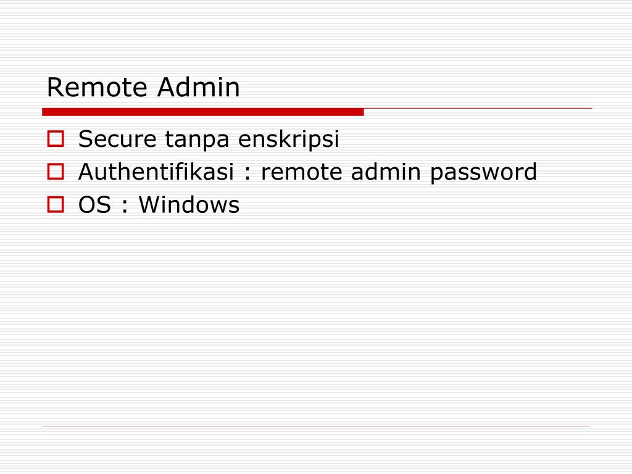Viewport: 632px width, 474px height.
Task: Click the word Admin in the title
Action: pos(199,87)
